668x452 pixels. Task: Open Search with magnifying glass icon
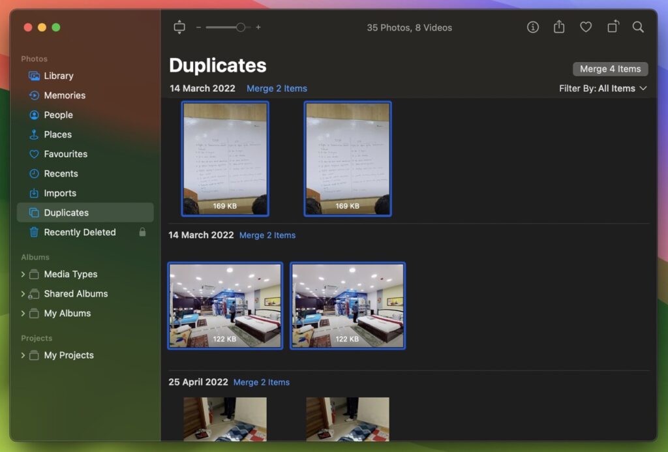[x=638, y=27]
